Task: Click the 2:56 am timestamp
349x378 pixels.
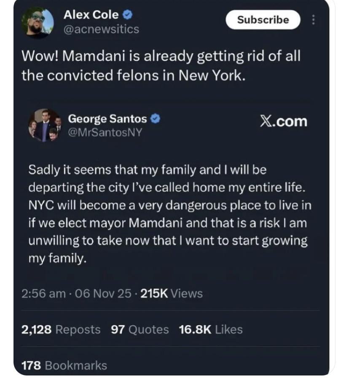Action: tap(43, 294)
